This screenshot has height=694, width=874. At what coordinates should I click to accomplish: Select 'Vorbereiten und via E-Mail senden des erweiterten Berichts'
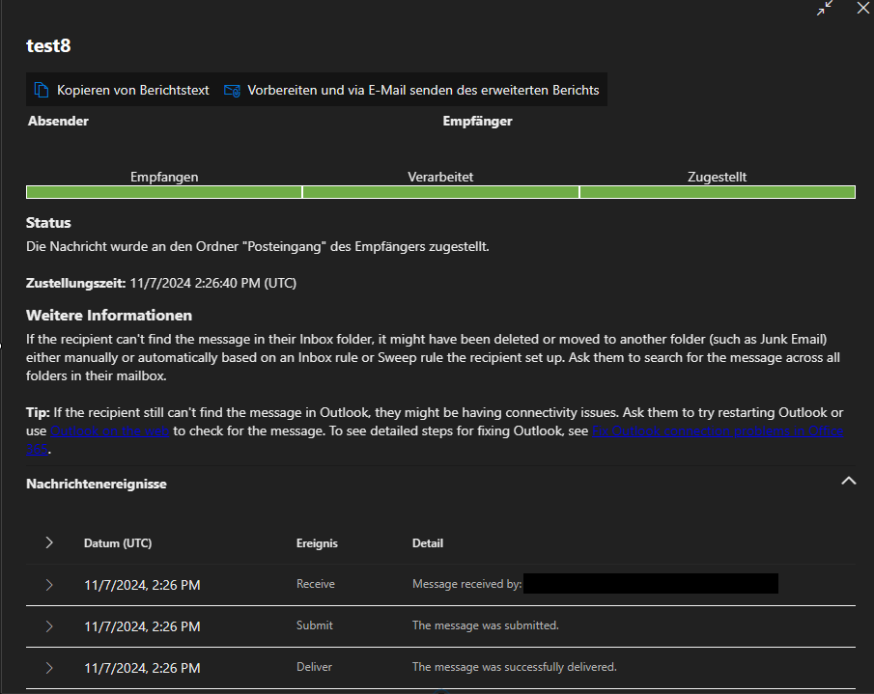point(423,90)
